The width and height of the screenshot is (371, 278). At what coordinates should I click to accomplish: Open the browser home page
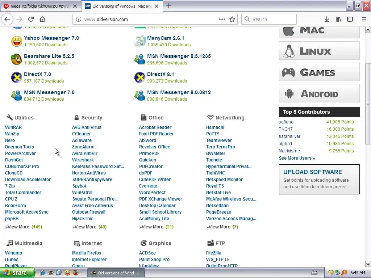click(x=42, y=19)
